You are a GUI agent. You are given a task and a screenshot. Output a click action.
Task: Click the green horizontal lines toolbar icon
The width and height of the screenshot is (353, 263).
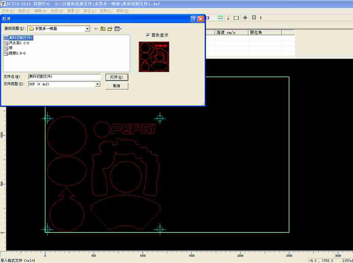pyautogui.click(x=220, y=18)
